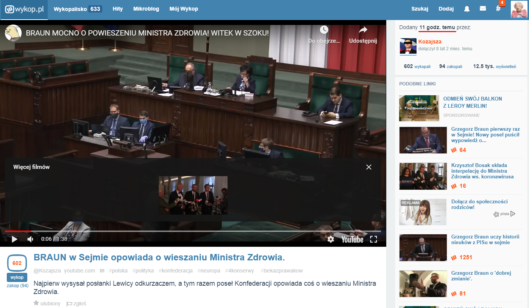Screen dimensions: 529x308
Task: Open thumbnail for Bosak interpelacja video
Action: 423,176
